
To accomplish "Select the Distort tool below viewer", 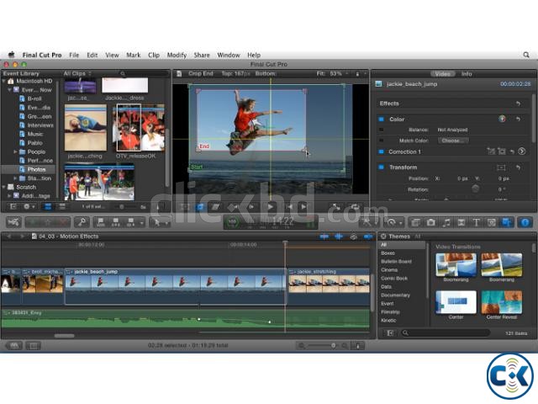I will (x=215, y=207).
